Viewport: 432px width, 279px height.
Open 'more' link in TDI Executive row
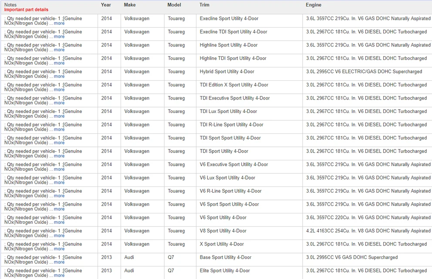59,103
